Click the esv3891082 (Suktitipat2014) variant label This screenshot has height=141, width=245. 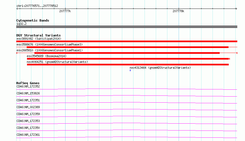tap(39, 39)
